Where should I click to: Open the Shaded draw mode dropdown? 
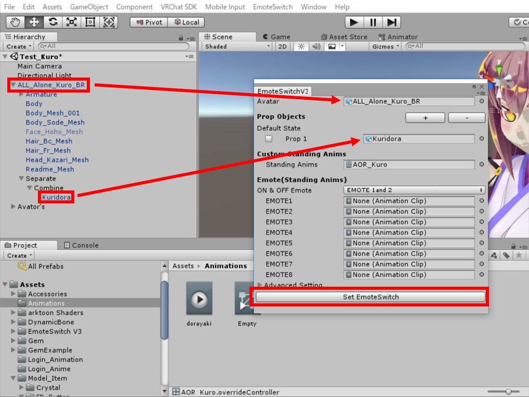click(237, 46)
